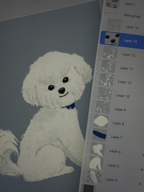The height and width of the screenshot is (192, 144).
Task: Open blend mode N on Layer 5
Action: coord(142,169)
